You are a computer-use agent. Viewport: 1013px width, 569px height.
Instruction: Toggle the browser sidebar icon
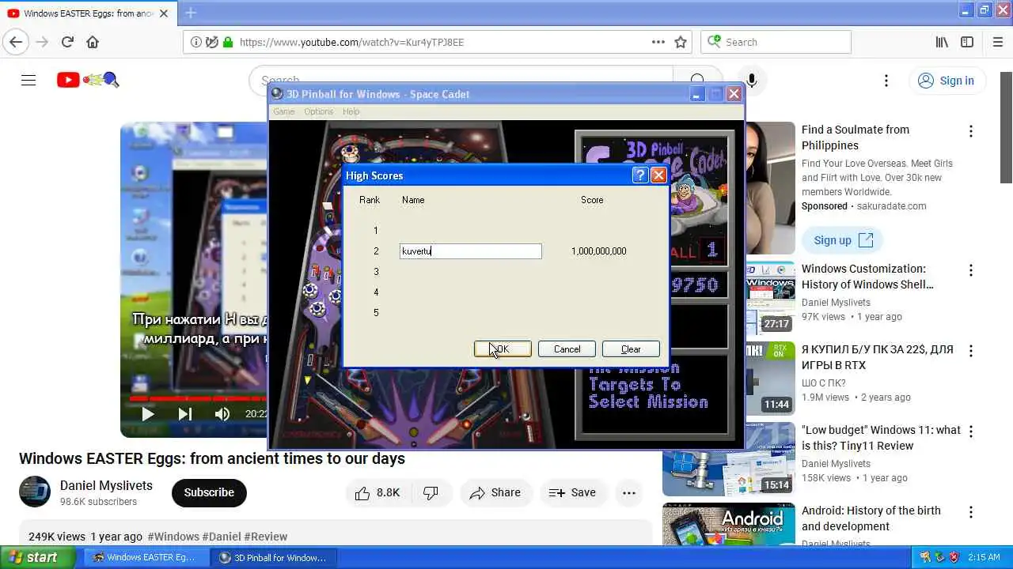[967, 42]
